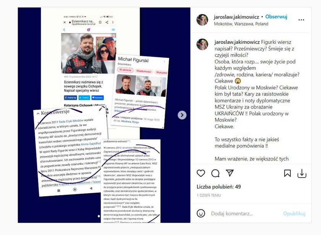Click the Michał Figurski collage image
Screen dimensions: 321x235
click(104, 115)
